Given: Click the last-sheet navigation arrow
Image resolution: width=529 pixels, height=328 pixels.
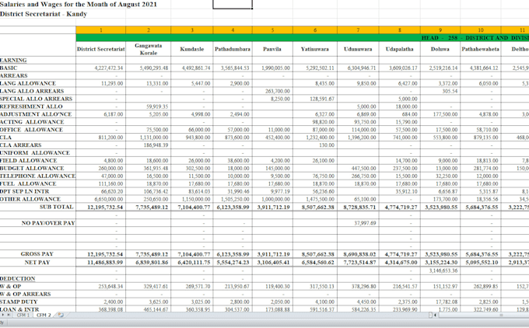Looking at the screenshot, I should tap(9, 316).
